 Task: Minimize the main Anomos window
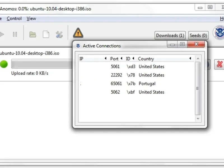(x=200, y=8)
